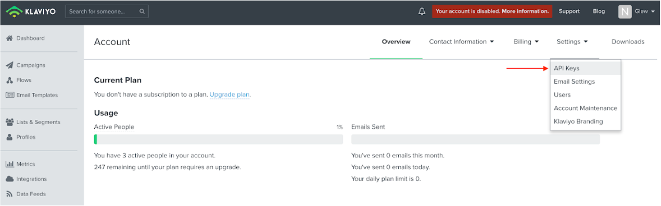661x206 pixels.
Task: Choose Users in Settings menu
Action: [x=586, y=95]
